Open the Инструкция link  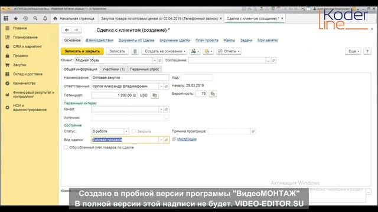pos(187,139)
